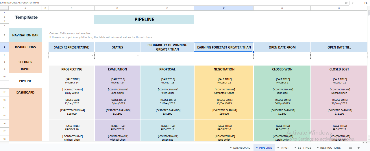Go to SETTINGS in navigation bar
The image size is (370, 151).
(25, 62)
